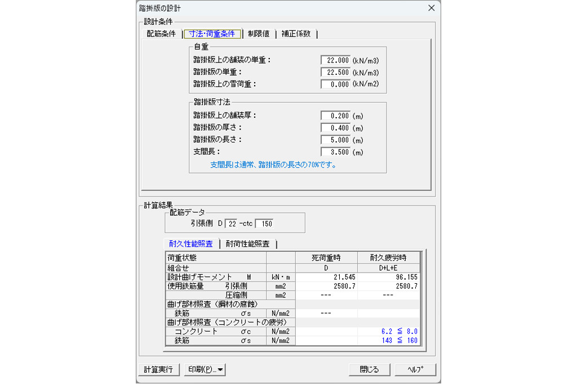Image resolution: width=577 pixels, height=384 pixels.
Task: Open the 印刷(P) print dropdown
Action: [x=204, y=370]
